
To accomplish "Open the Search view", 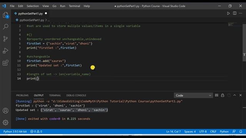I will pyautogui.click(x=5, y=27).
